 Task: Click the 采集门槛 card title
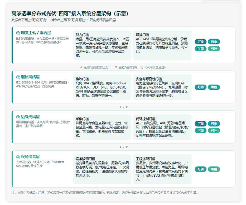tap(82, 119)
